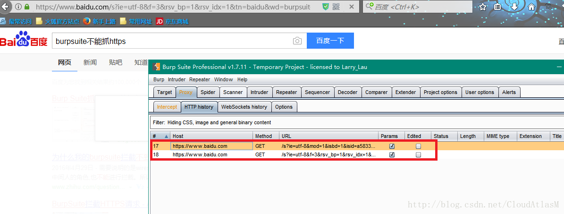
Task: Go to the browser home page icon
Action: click(531, 7)
